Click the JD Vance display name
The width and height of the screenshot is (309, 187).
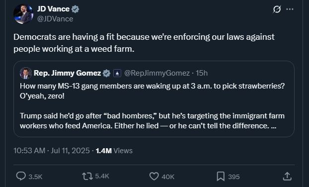click(x=53, y=9)
